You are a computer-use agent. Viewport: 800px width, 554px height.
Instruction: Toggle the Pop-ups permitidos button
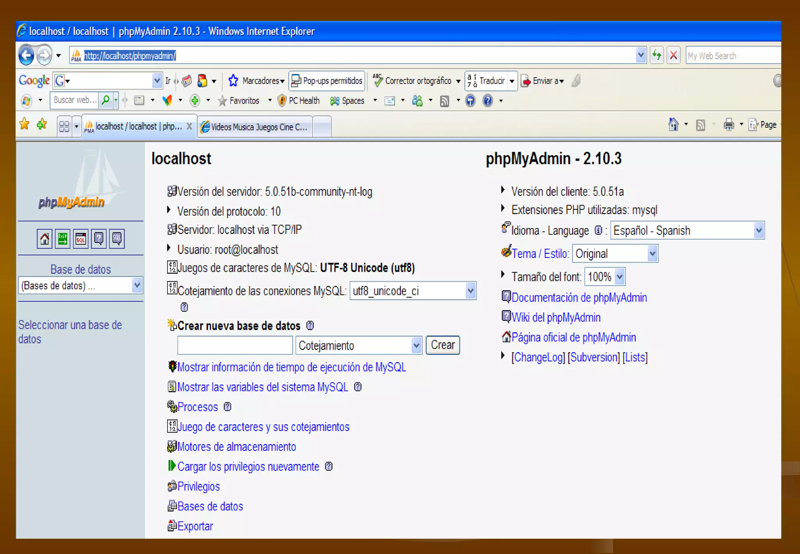(x=327, y=81)
